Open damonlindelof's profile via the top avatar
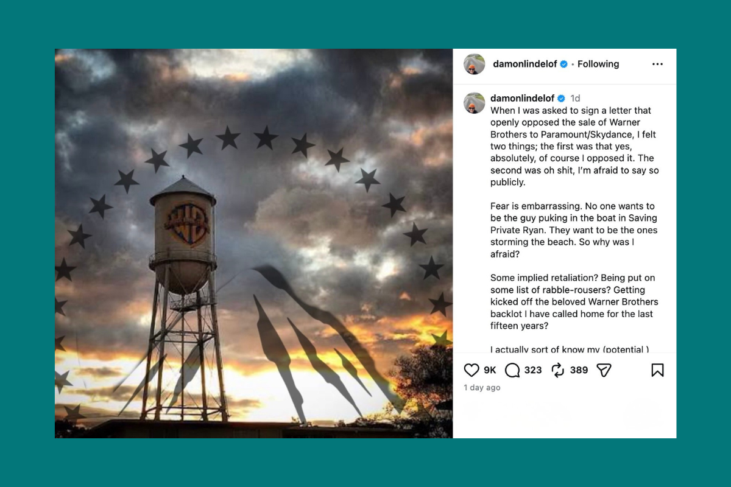The height and width of the screenshot is (487, 731). click(474, 63)
